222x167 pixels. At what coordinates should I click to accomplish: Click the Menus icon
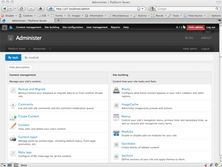click(116, 117)
